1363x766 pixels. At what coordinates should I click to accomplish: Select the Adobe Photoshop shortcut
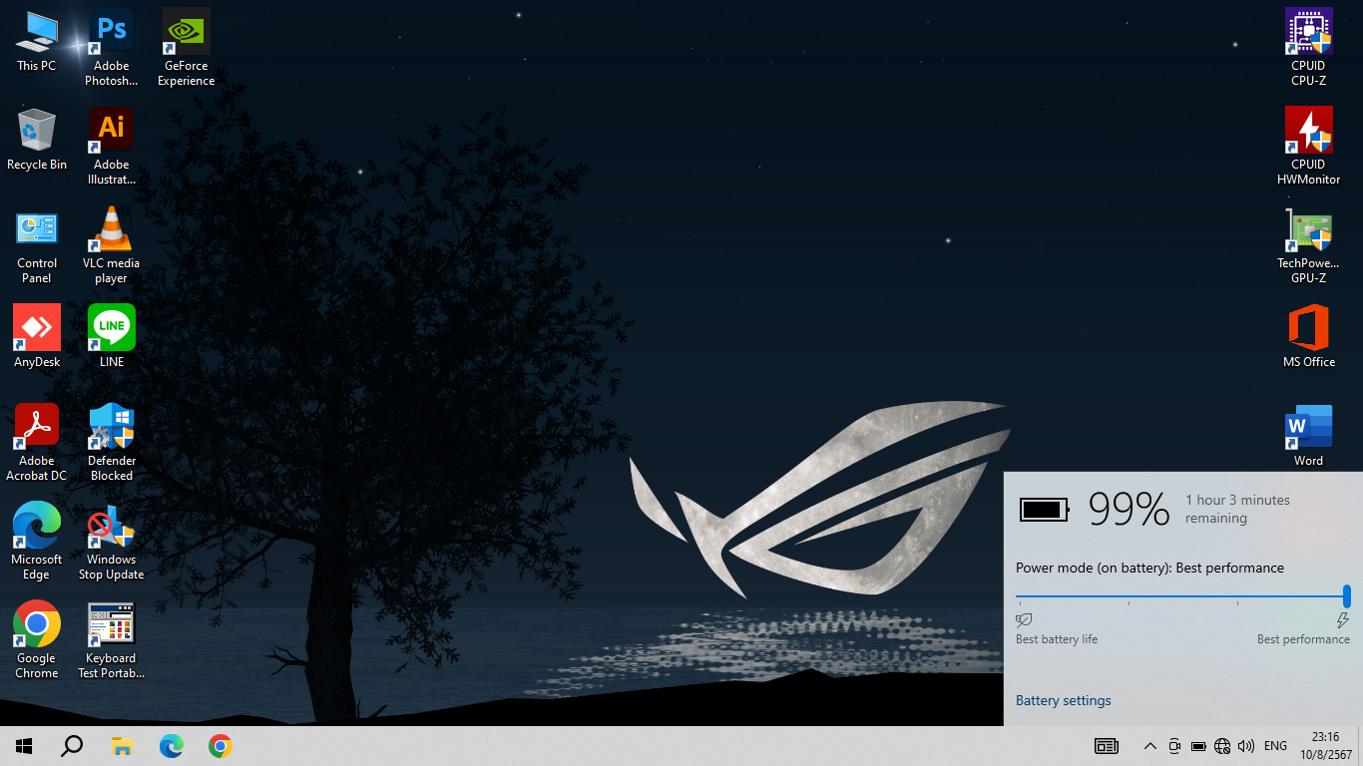pyautogui.click(x=112, y=47)
